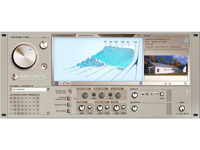The width and height of the screenshot is (200, 150).
Task: Click the Tail delay knob
Action: pyautogui.click(x=123, y=107)
